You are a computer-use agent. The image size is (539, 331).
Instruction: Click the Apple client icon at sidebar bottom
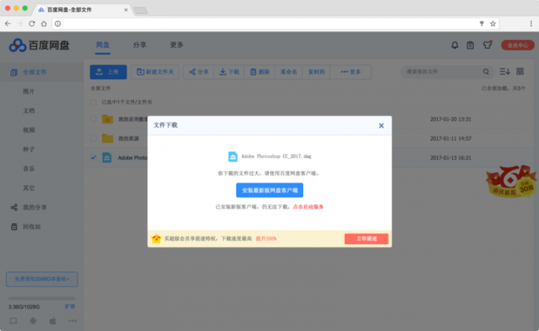click(x=52, y=321)
